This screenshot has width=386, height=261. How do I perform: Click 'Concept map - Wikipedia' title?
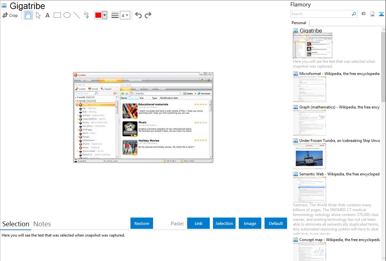(340, 239)
